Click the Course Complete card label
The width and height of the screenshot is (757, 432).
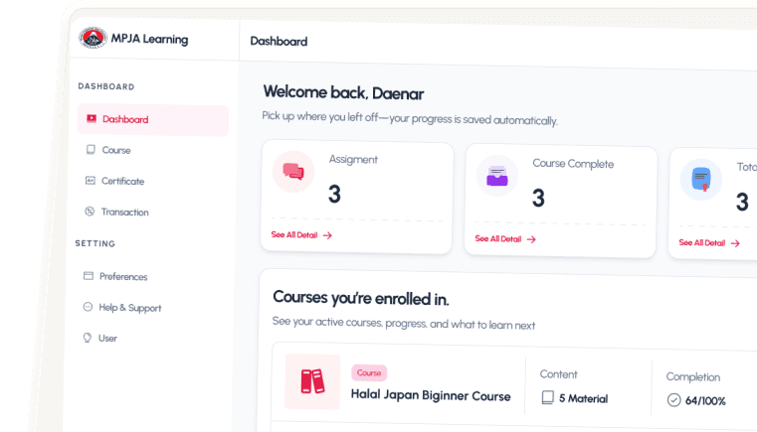(x=573, y=164)
